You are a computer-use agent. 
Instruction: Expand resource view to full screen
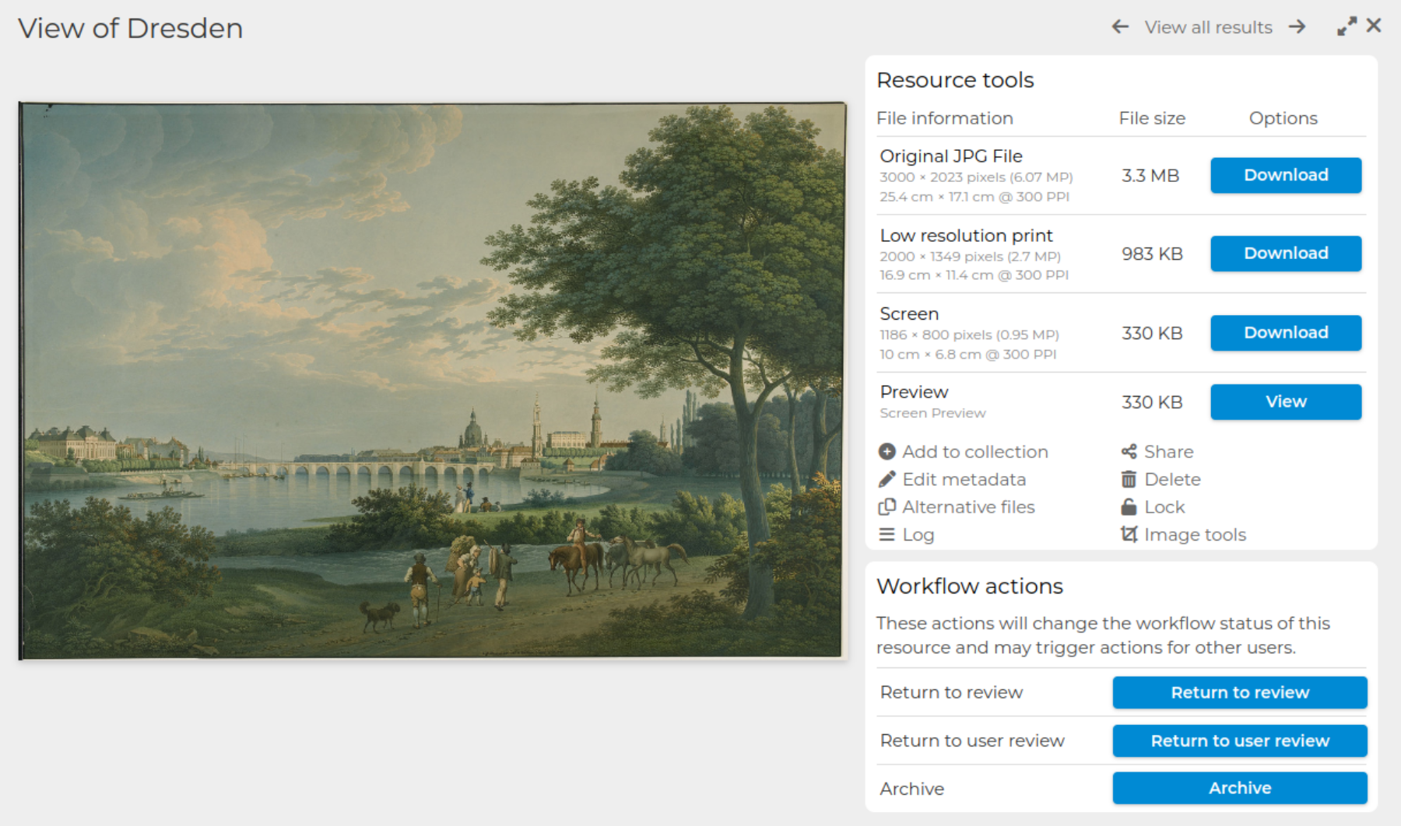1347,26
